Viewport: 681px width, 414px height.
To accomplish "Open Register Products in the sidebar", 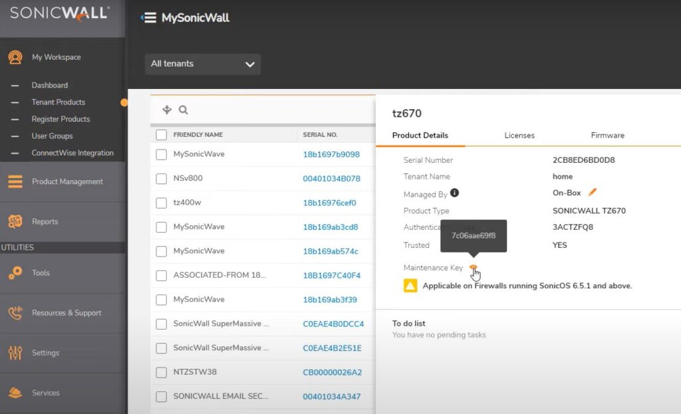I will pos(61,119).
